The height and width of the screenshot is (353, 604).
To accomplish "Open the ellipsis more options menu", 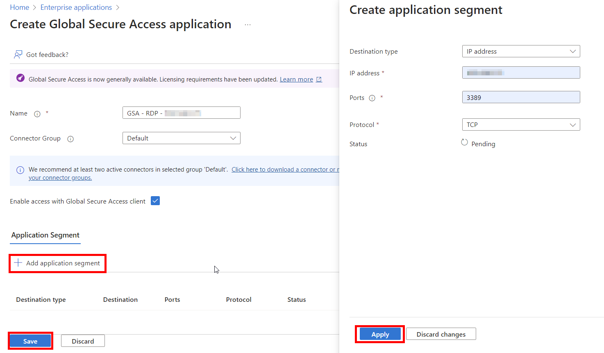I will pyautogui.click(x=248, y=25).
